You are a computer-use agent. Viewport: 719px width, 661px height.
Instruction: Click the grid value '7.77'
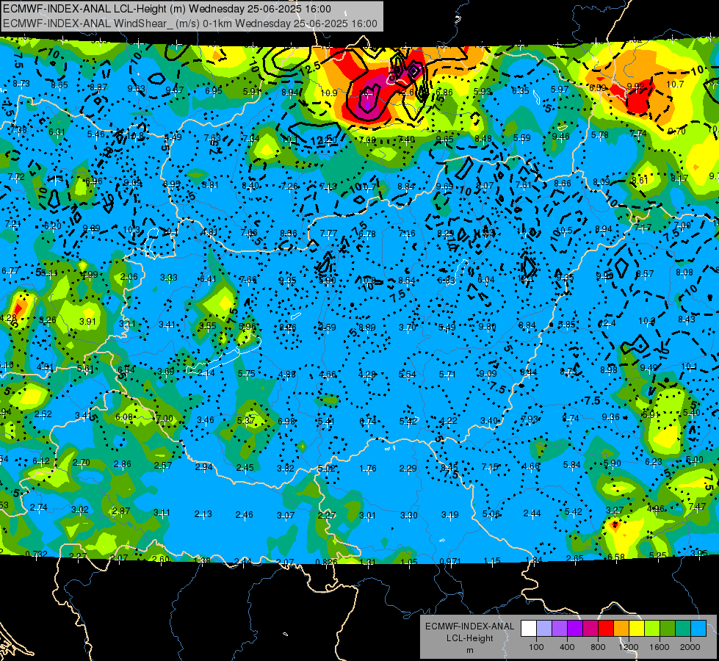(328, 234)
